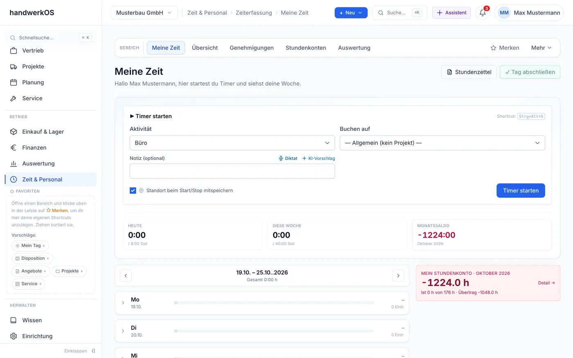The width and height of the screenshot is (573, 358).
Task: Click the Einrichtung gear icon
Action: click(14, 336)
